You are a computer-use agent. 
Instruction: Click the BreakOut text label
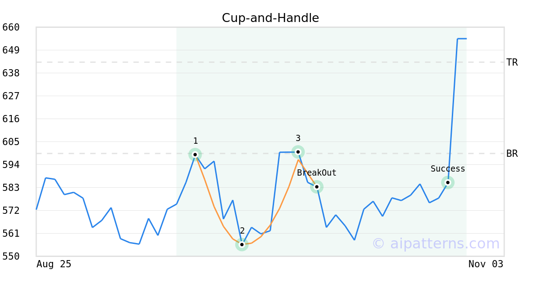point(317,173)
